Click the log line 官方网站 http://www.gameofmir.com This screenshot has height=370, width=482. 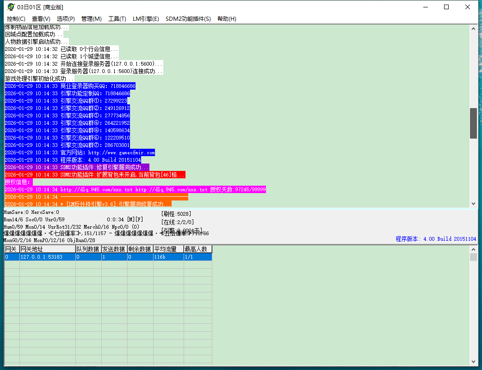point(80,152)
